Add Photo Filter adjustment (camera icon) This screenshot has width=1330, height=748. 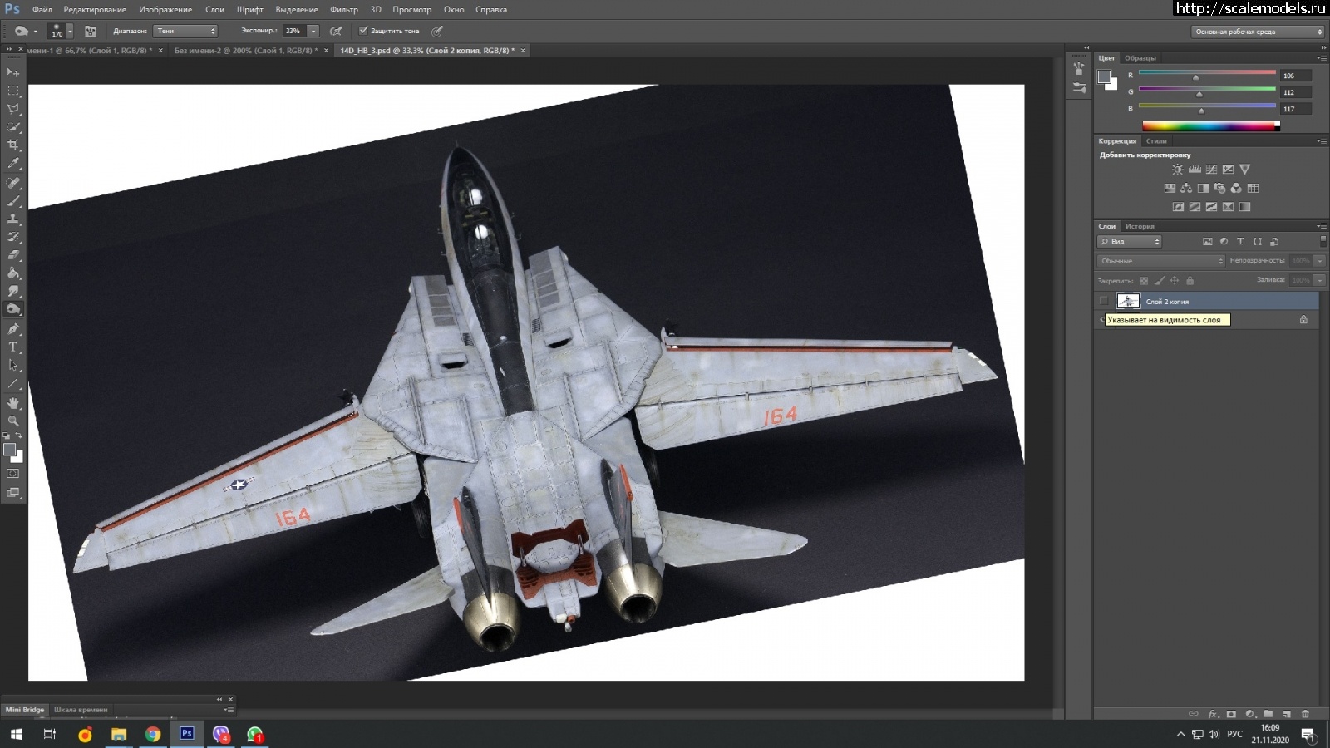pos(1219,189)
